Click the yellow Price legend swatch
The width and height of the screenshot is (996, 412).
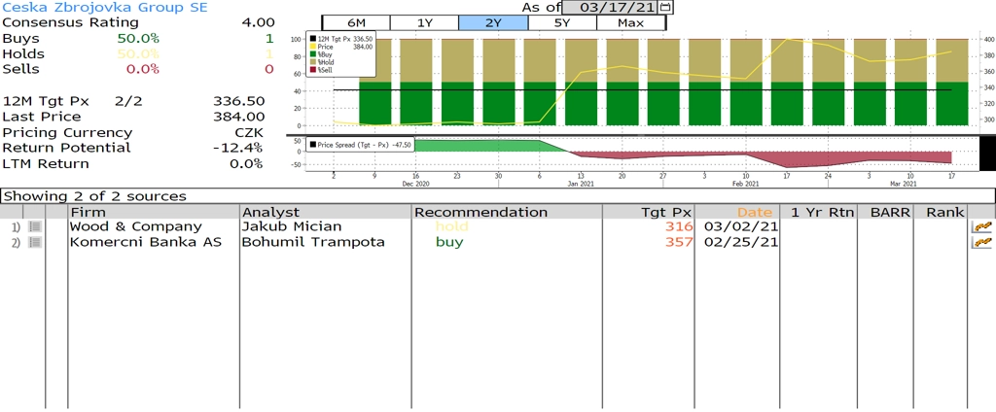312,47
